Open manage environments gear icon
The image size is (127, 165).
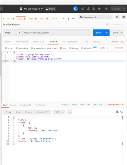pyautogui.click(x=124, y=17)
